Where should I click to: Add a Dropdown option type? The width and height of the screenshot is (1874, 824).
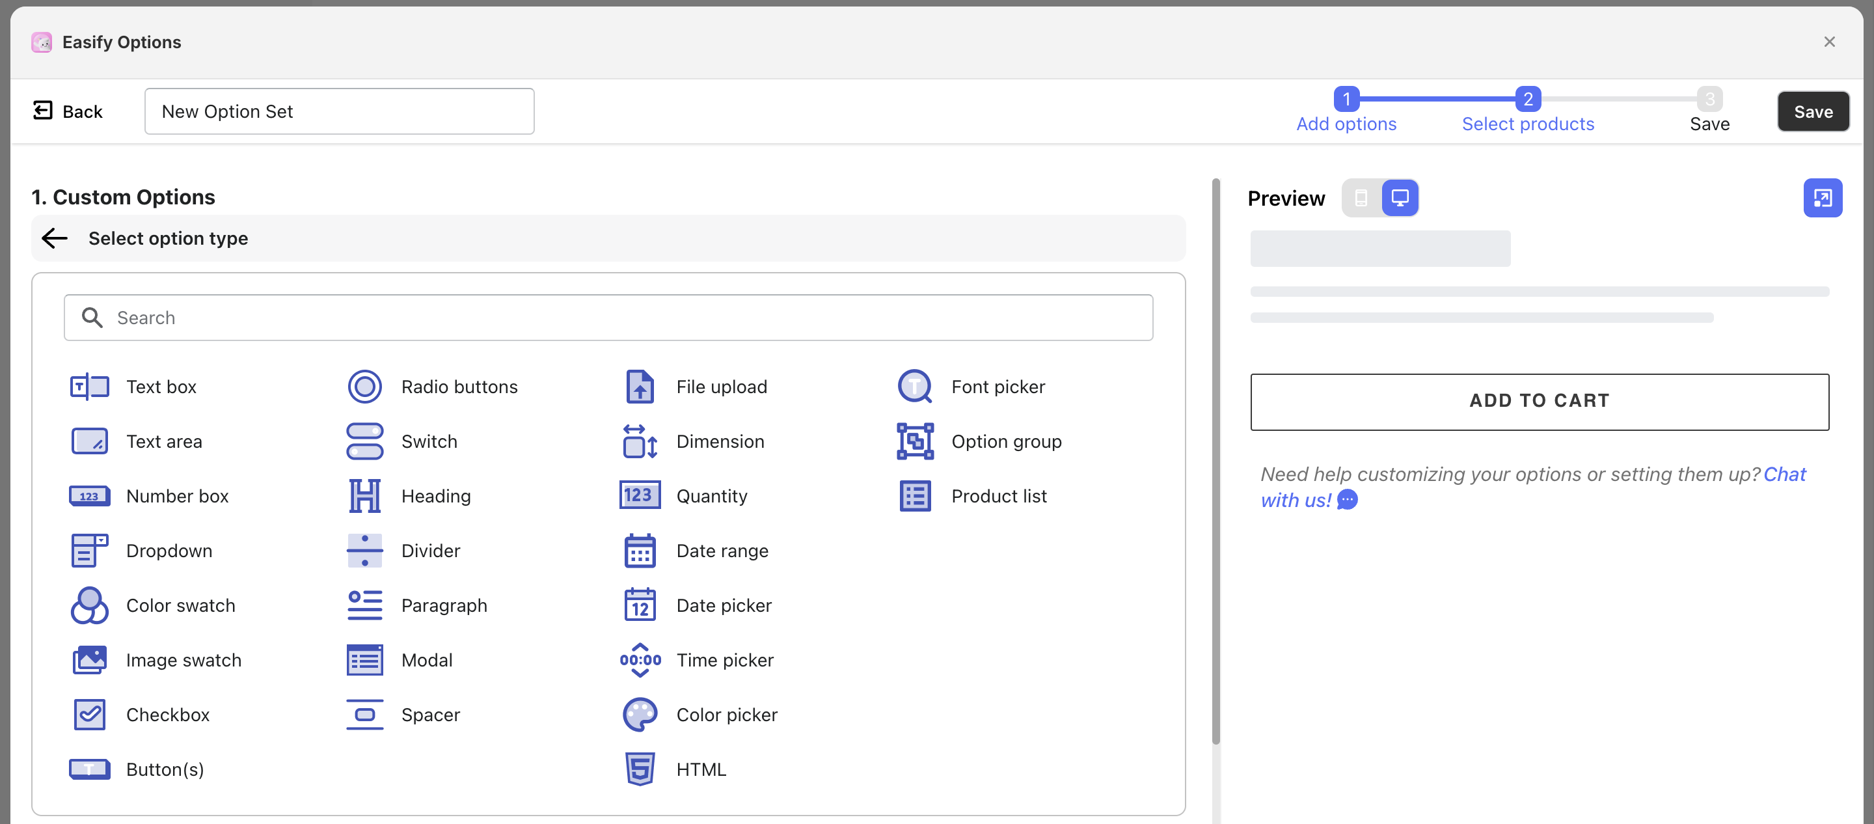[169, 550]
